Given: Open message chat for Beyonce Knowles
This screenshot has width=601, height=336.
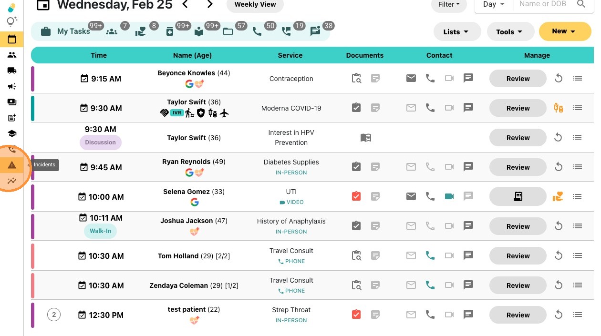Looking at the screenshot, I should tap(468, 78).
